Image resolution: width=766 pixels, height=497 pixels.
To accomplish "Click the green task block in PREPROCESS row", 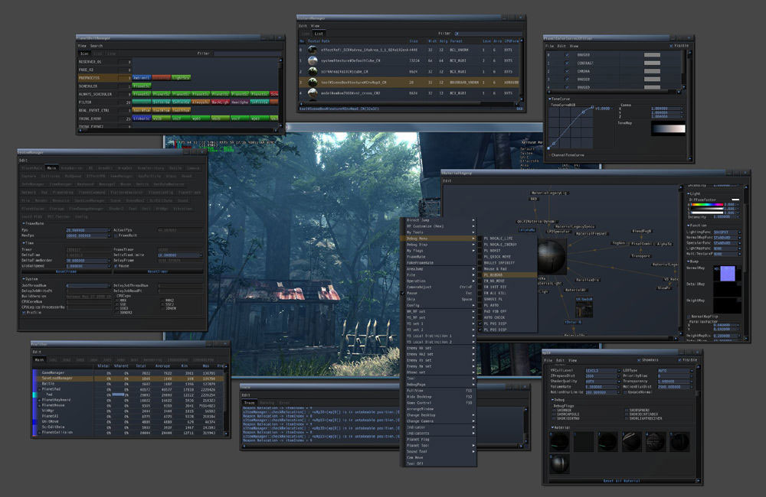I will tap(181, 77).
